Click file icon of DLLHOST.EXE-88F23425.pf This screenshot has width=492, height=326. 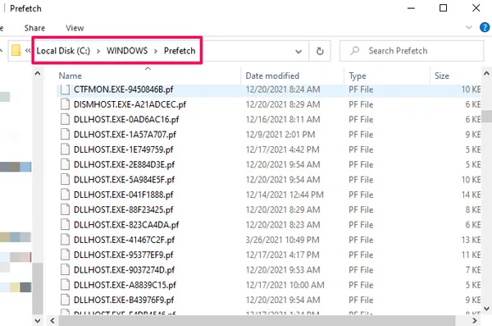(x=65, y=209)
